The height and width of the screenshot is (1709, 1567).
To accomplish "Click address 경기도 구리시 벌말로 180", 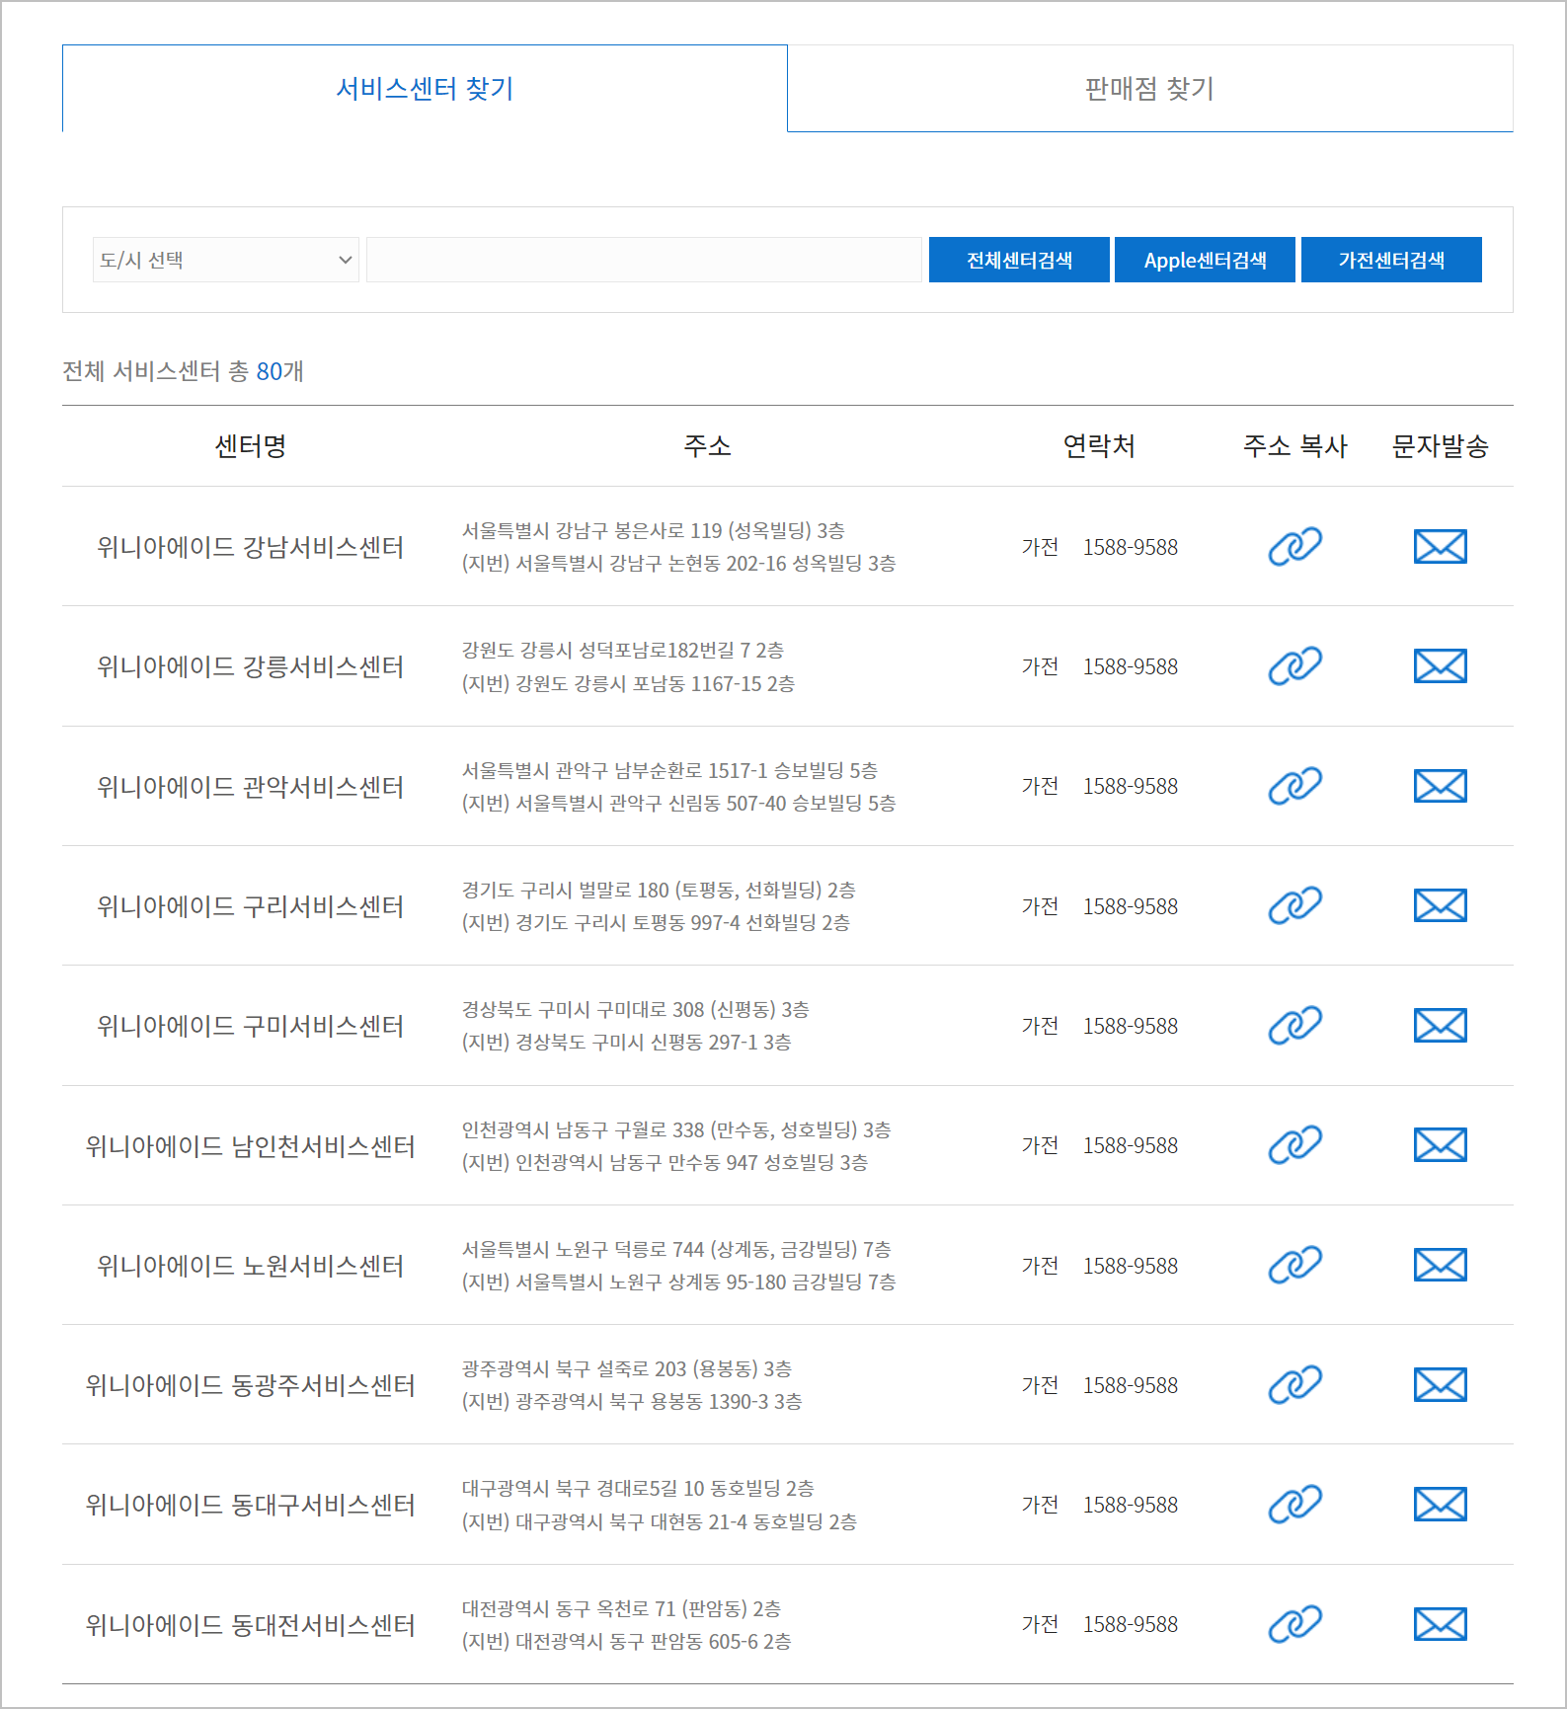I will (x=659, y=890).
